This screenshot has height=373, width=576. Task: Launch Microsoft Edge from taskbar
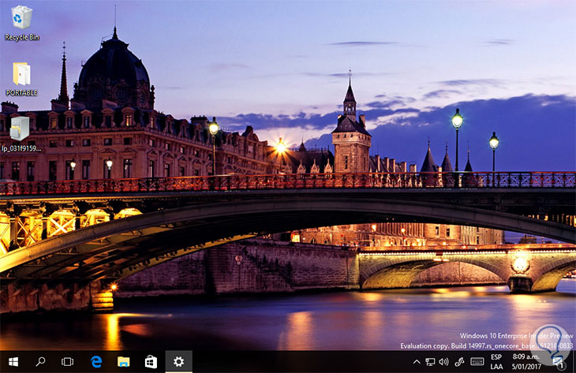96,362
